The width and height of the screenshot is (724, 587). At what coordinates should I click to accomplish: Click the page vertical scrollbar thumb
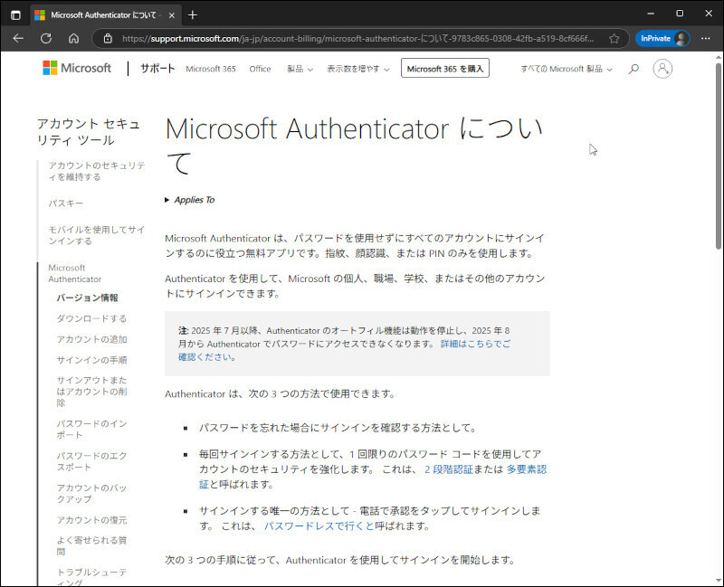(x=719, y=156)
